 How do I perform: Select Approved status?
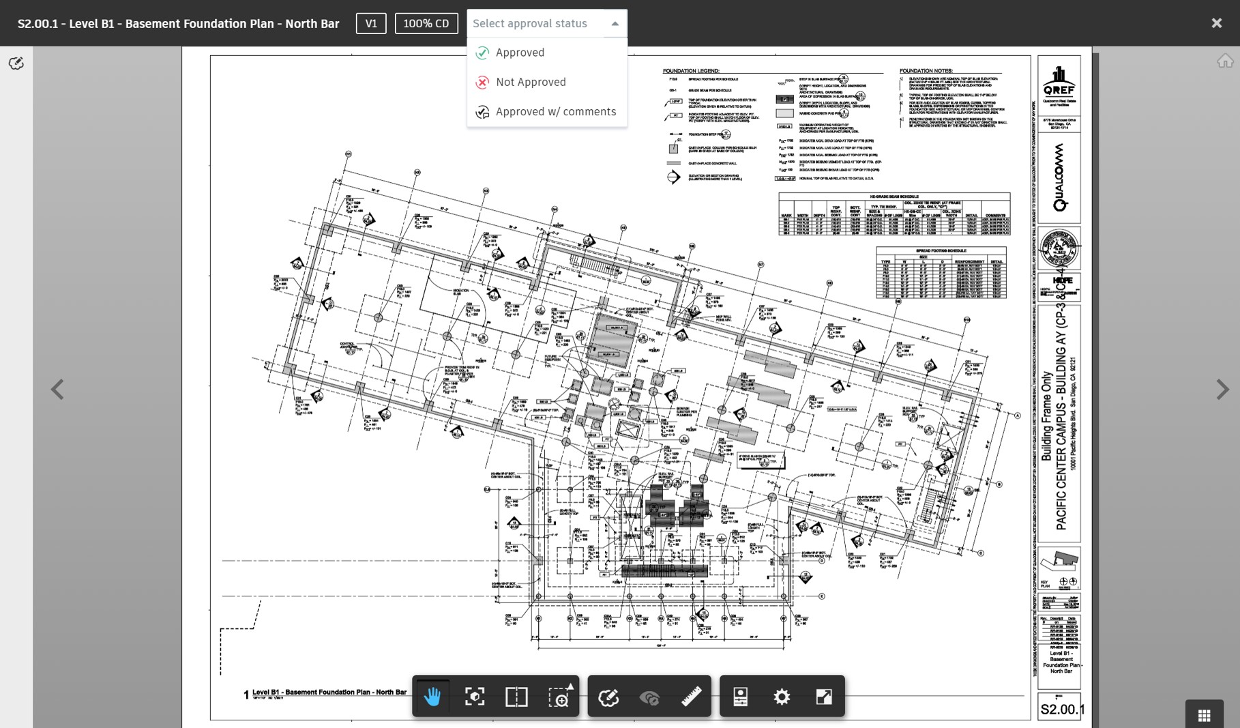520,53
